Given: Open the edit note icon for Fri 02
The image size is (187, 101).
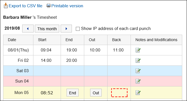Looking at the screenshot, I should tap(138, 60).
